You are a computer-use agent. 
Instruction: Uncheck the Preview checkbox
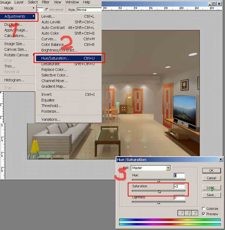pyautogui.click(x=204, y=214)
